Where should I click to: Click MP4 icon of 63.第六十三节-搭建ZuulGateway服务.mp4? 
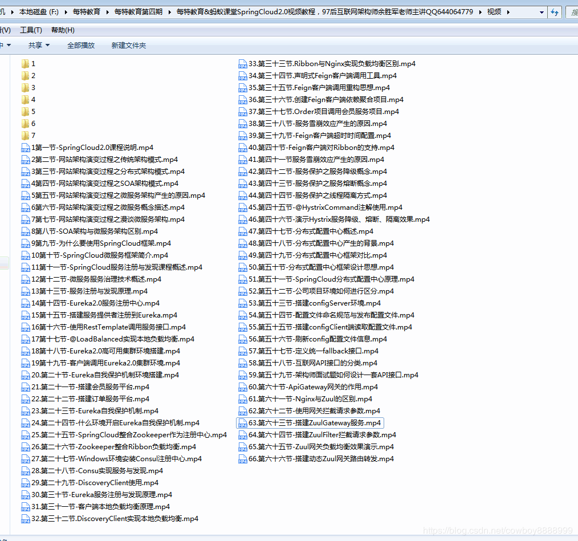coord(243,424)
